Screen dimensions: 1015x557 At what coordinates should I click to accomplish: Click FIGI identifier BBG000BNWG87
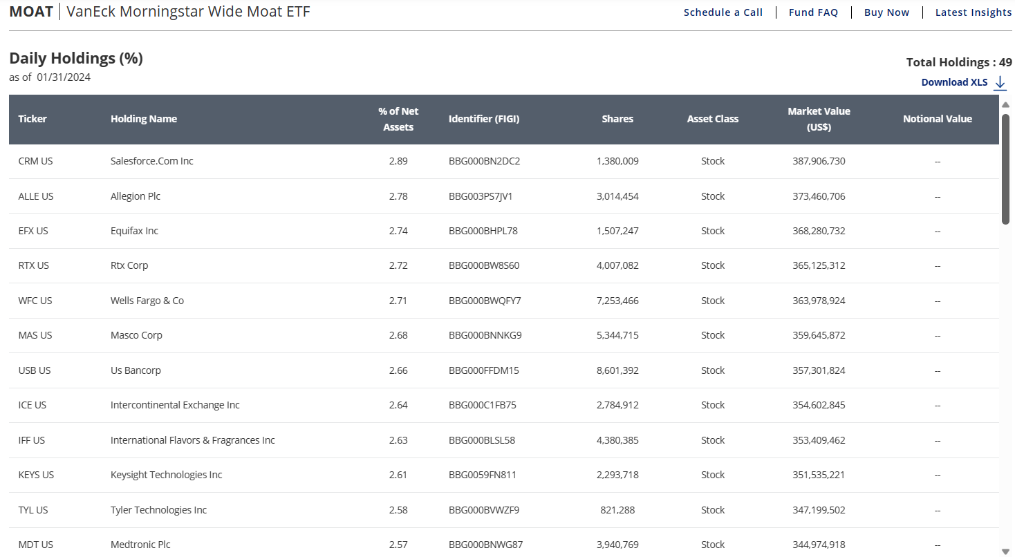pyautogui.click(x=486, y=545)
